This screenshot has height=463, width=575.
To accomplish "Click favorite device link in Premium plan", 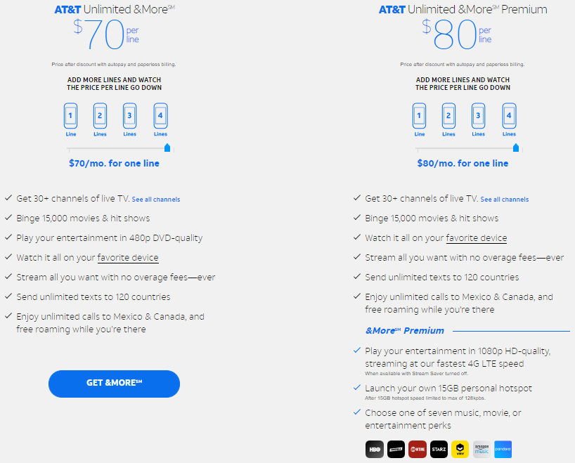I will tap(477, 238).
